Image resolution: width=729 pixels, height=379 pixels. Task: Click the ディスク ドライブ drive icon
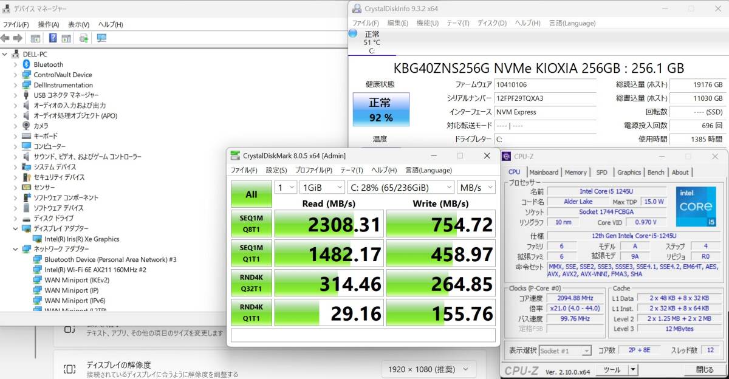27,218
